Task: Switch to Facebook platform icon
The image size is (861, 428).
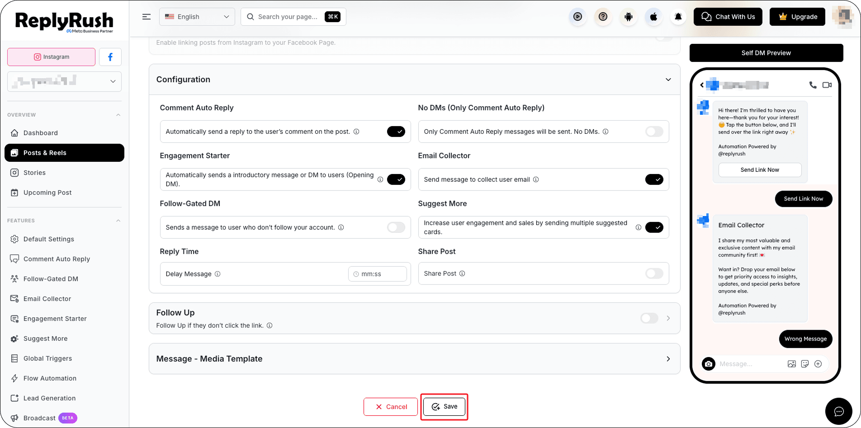Action: (x=110, y=57)
